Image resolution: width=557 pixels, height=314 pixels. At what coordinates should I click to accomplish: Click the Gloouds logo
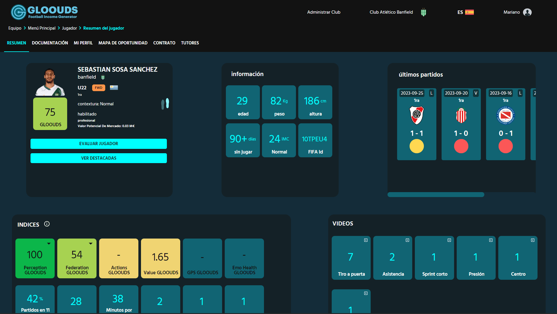coord(44,12)
